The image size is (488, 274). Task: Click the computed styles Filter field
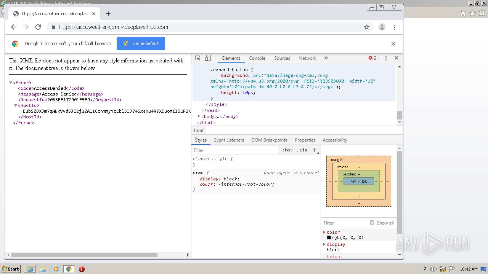click(x=345, y=223)
